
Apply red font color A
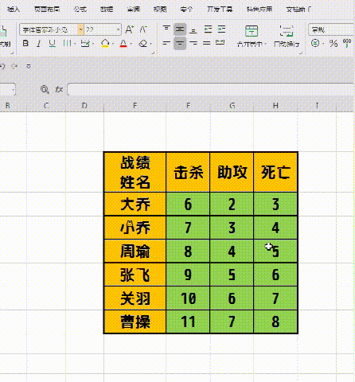tap(123, 43)
